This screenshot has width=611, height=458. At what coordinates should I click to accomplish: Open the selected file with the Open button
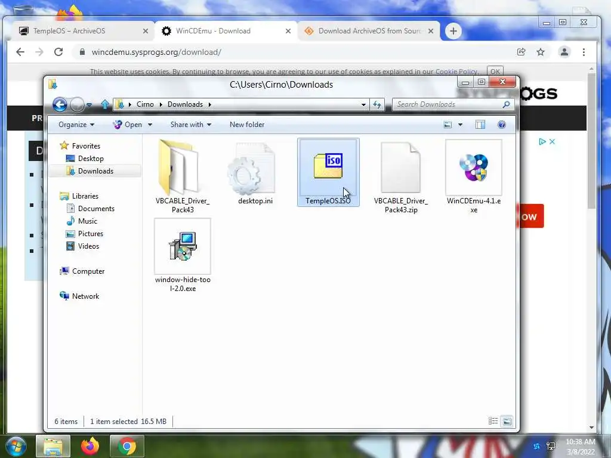tap(129, 125)
